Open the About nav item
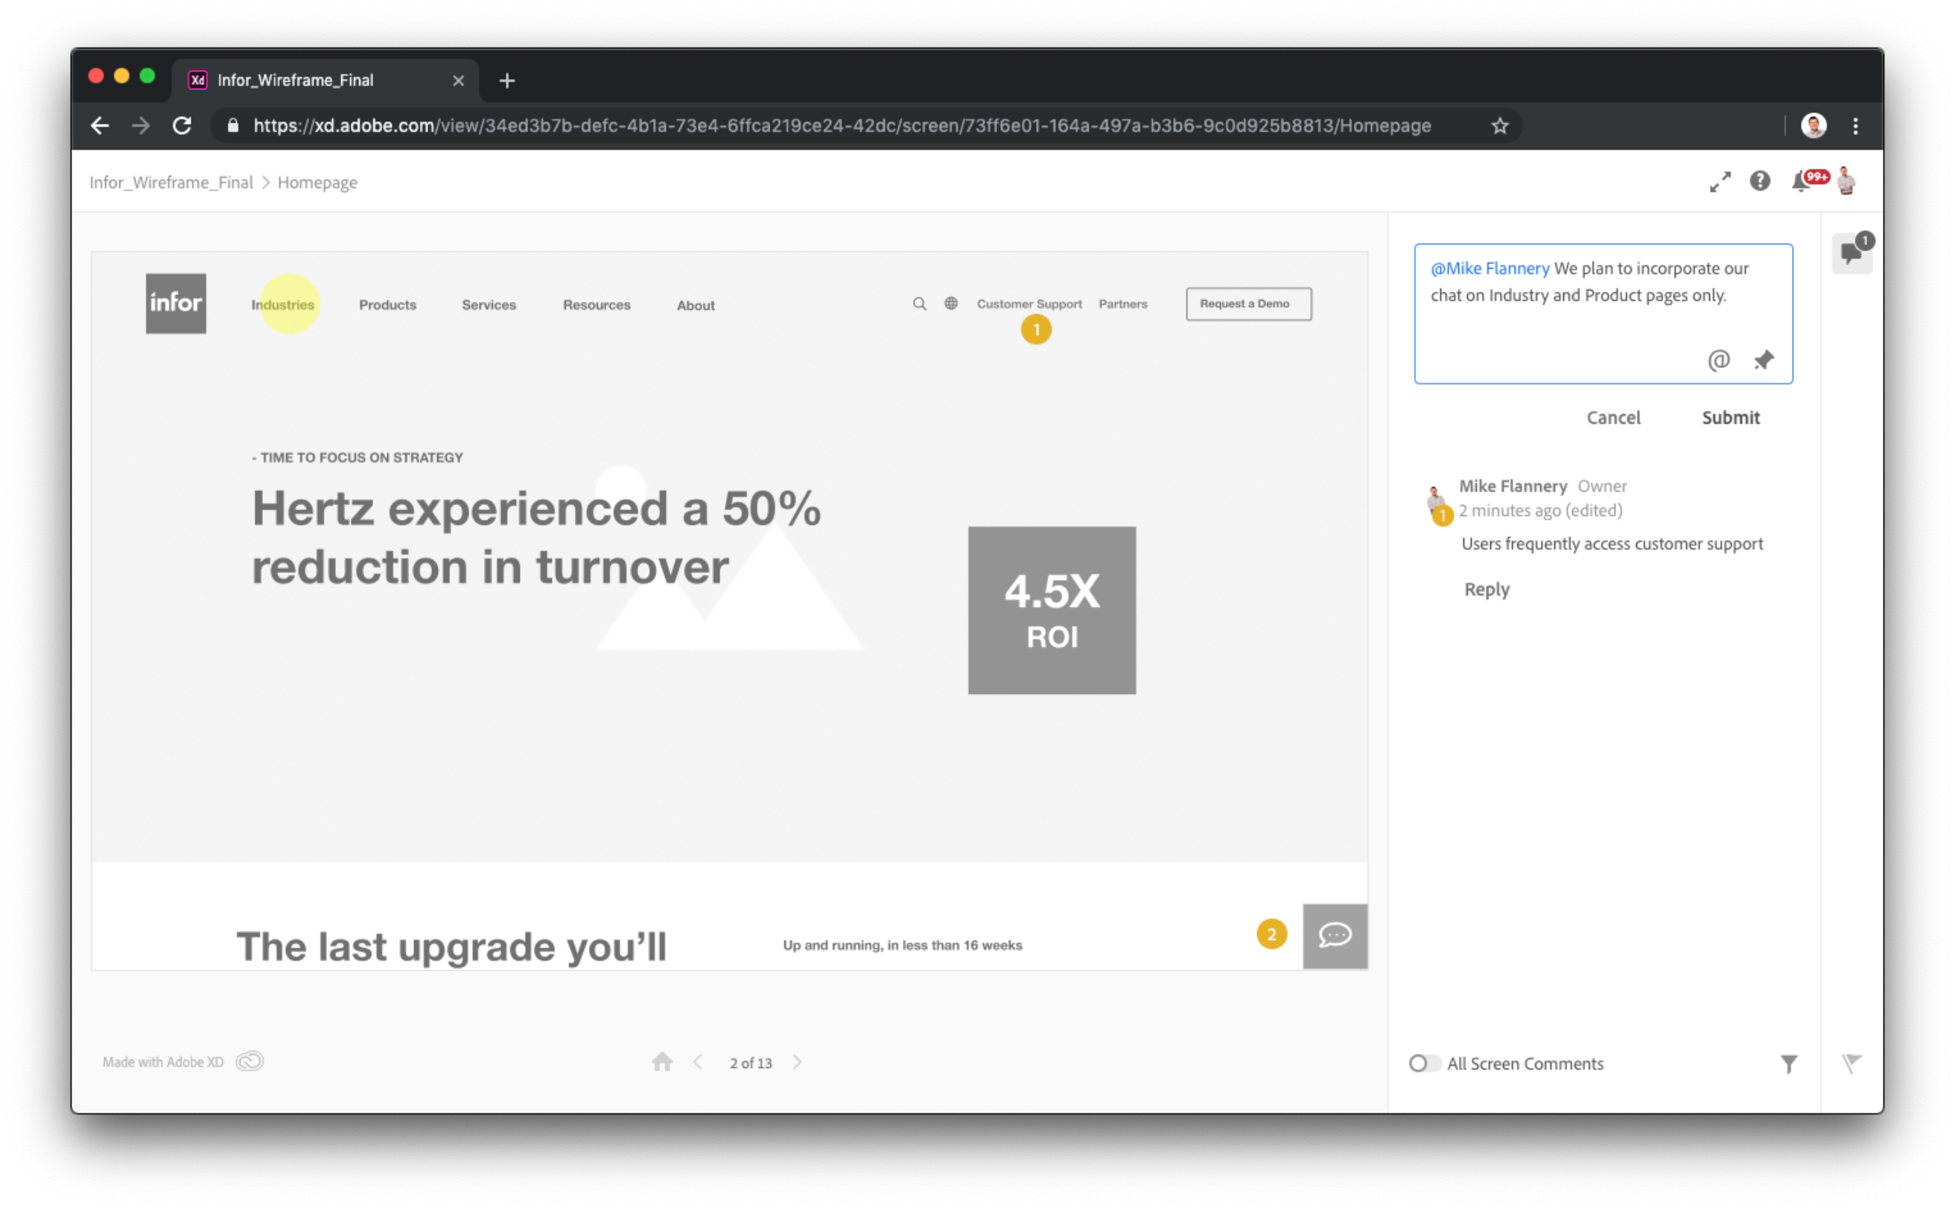Viewport: 1955px width, 1208px height. [x=696, y=305]
